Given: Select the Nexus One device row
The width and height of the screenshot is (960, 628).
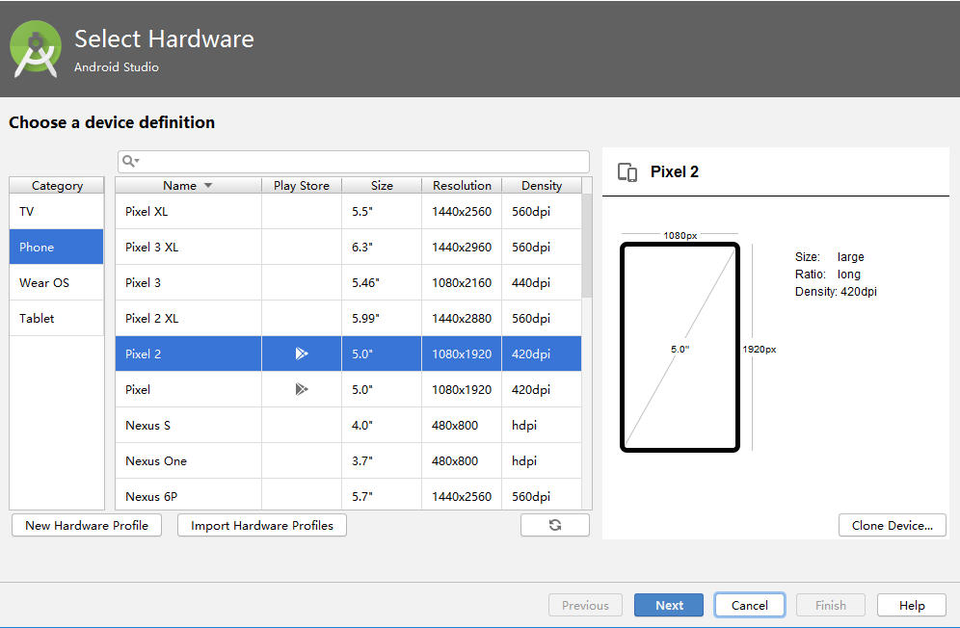Looking at the screenshot, I should click(348, 460).
